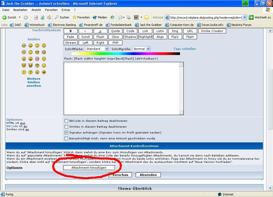The width and height of the screenshot is (273, 197).
Task: Insert the arrow smiley icon
Action: 44,72
